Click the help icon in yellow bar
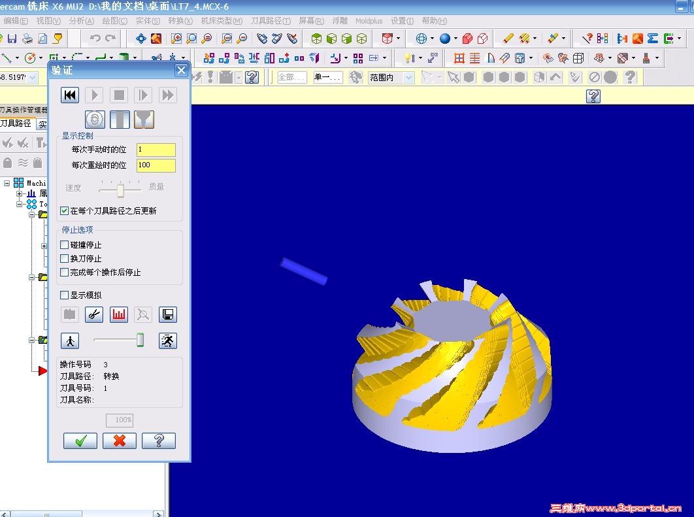Screen dimensions: 694x517 tap(593, 96)
